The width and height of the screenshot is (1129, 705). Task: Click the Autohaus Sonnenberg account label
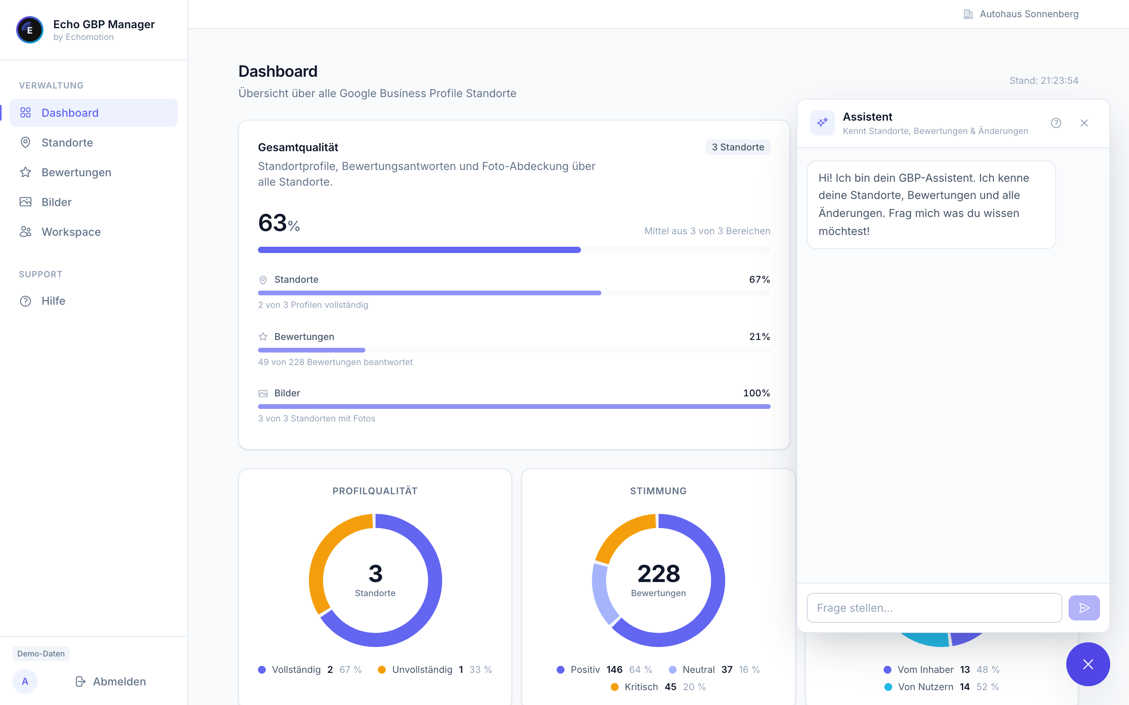1029,14
